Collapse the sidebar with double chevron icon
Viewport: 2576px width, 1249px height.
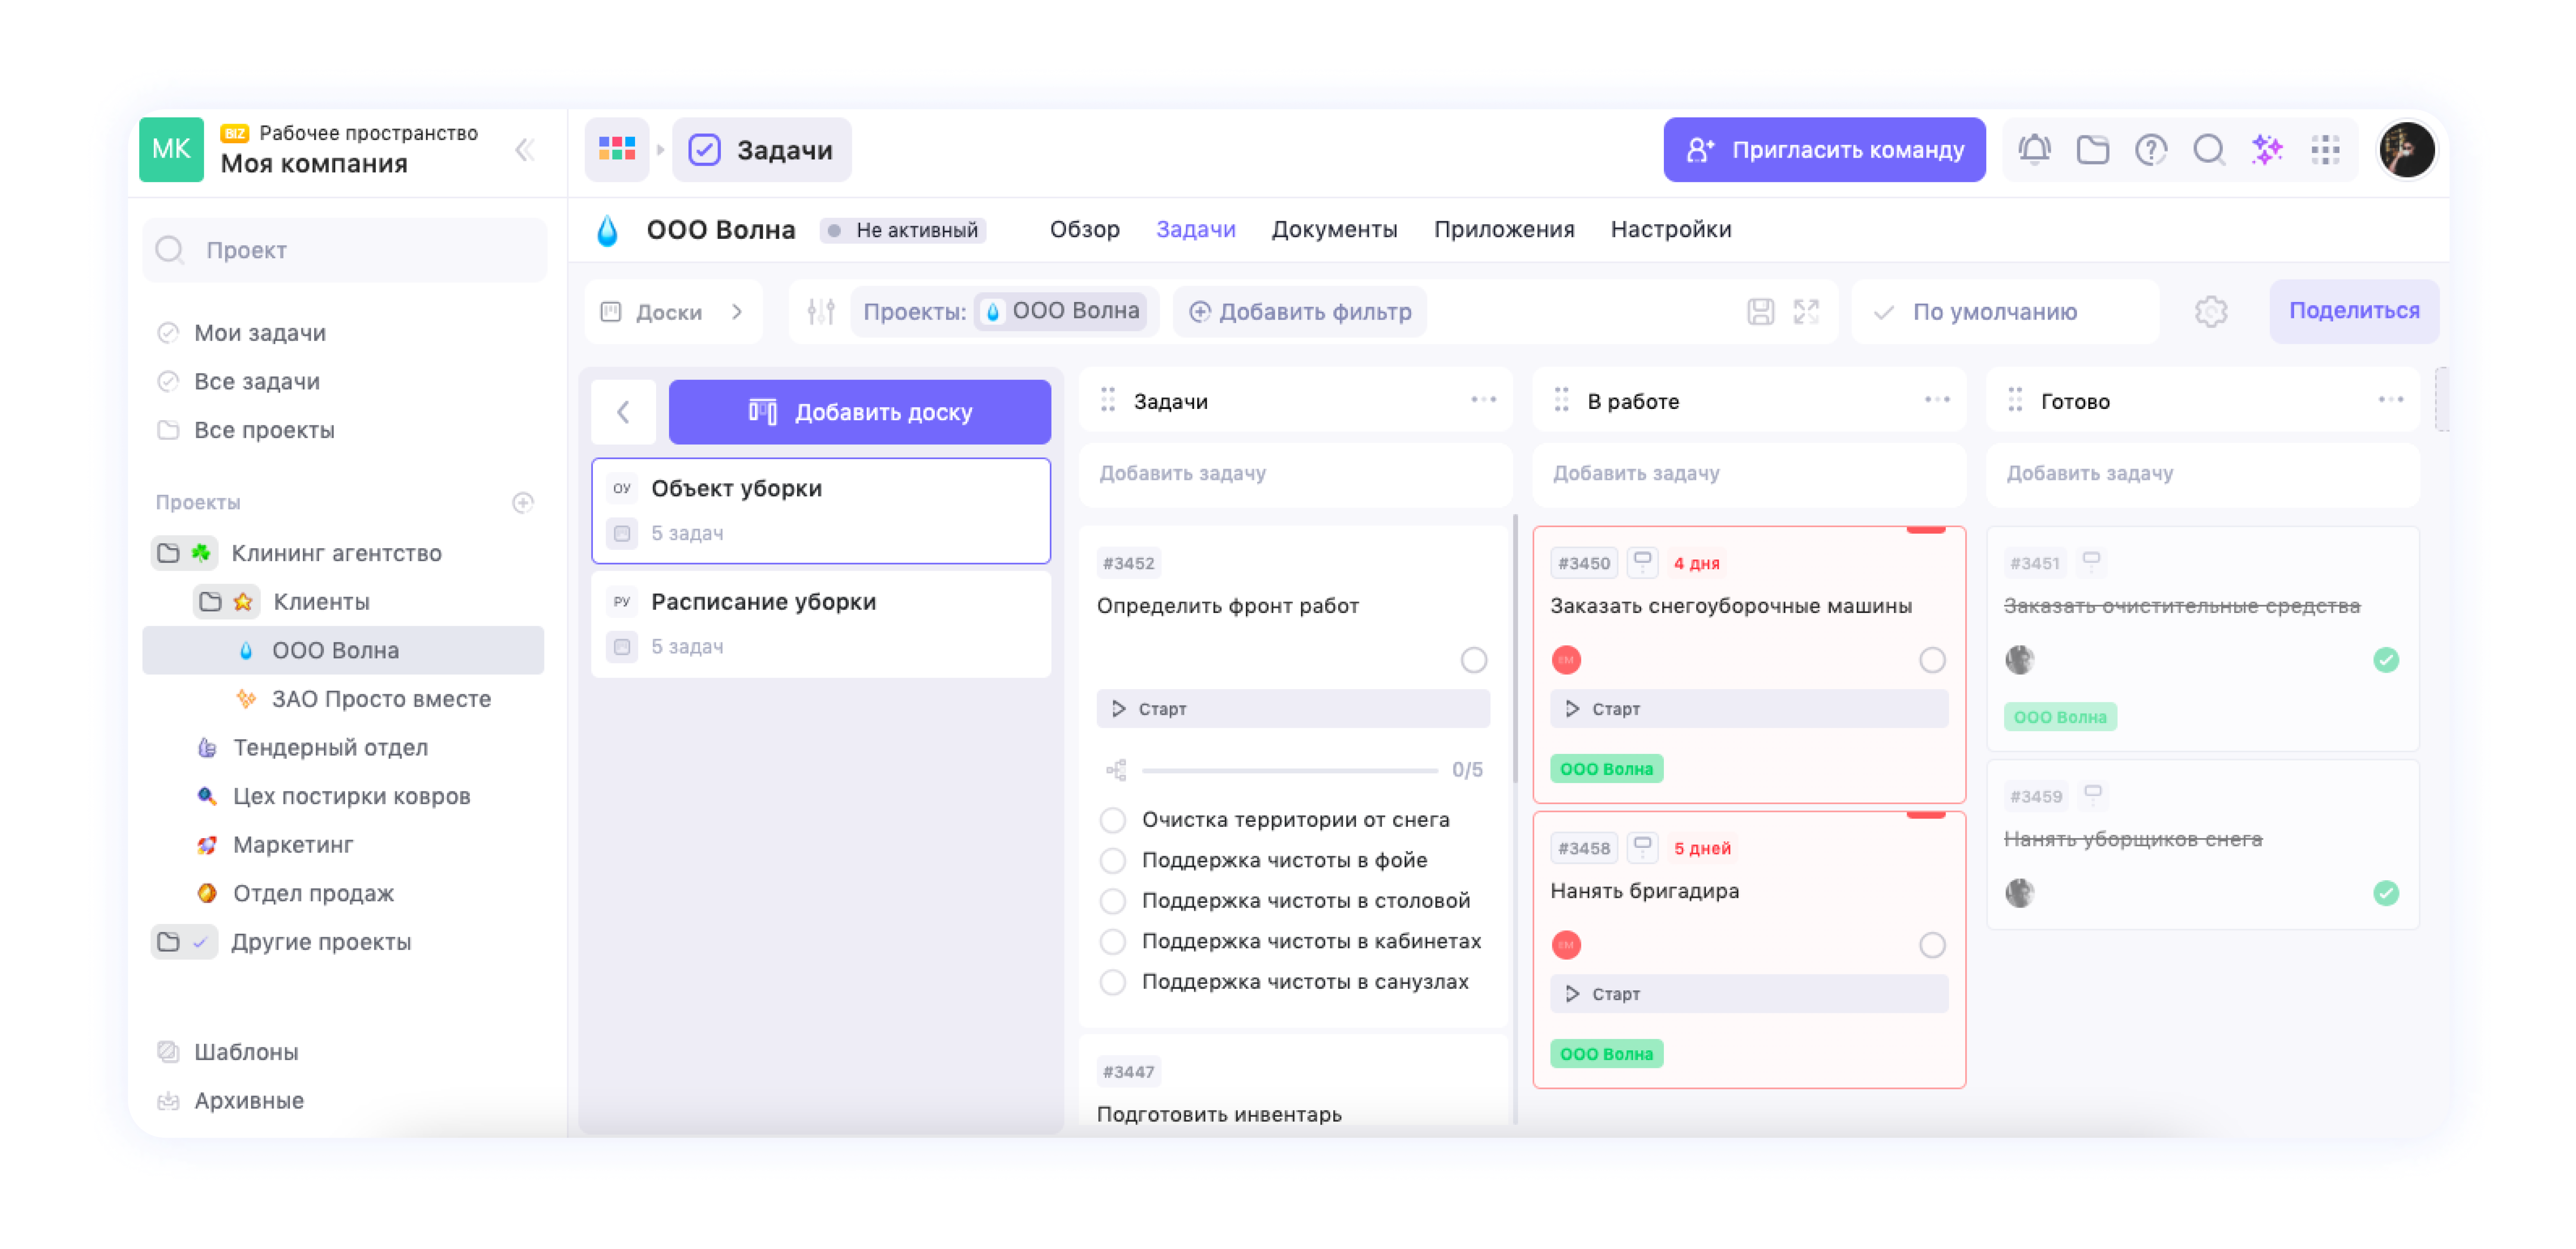[x=525, y=150]
